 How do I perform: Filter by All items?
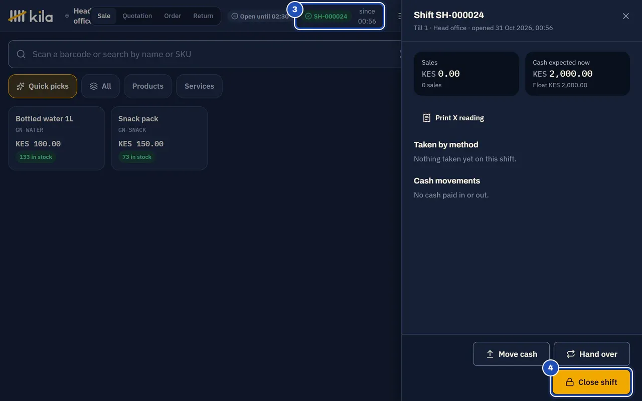100,86
